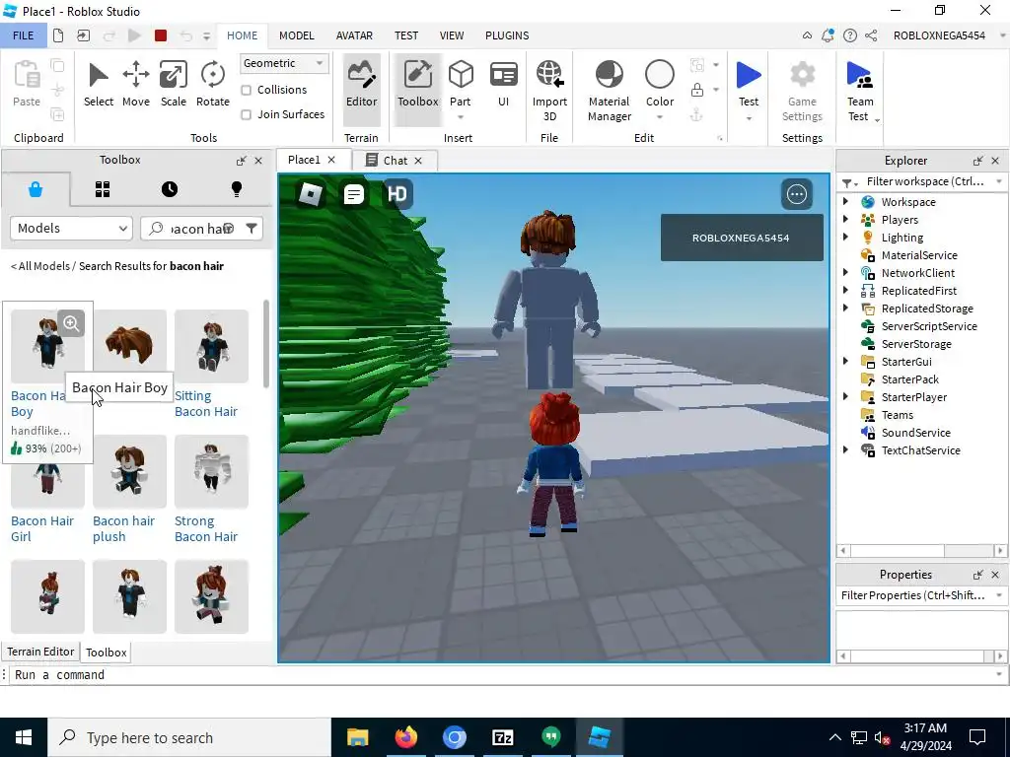The image size is (1010, 757).
Task: Switch to the Terrain Editor bottom tab
Action: coord(40,652)
